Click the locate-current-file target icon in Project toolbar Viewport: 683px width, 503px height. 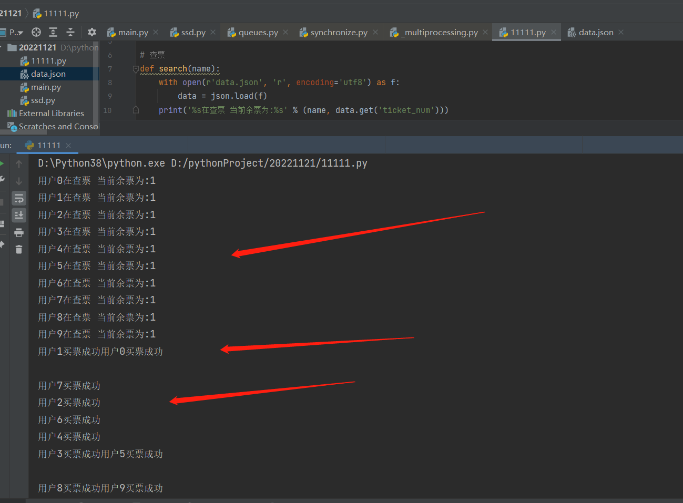(x=36, y=32)
